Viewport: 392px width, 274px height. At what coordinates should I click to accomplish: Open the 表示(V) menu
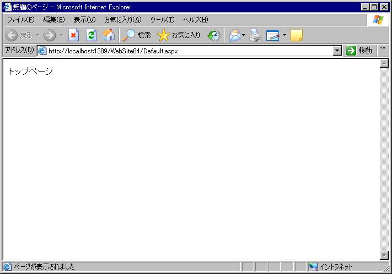[84, 20]
